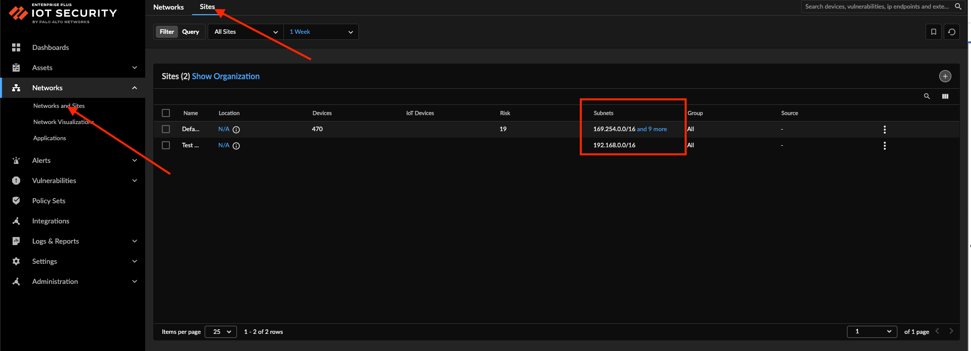Click the risk value 19 cell
Image resolution: width=971 pixels, height=351 pixels.
503,129
